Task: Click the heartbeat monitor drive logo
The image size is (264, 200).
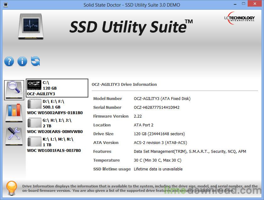Action: coord(31,26)
